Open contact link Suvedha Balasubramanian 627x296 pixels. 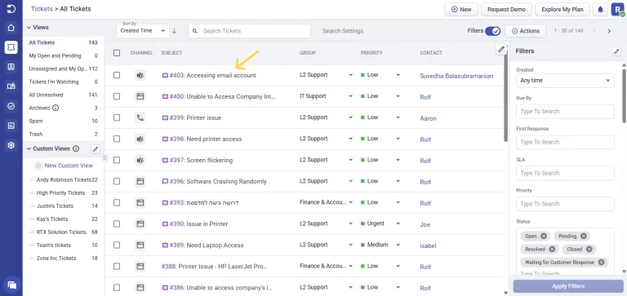point(456,76)
